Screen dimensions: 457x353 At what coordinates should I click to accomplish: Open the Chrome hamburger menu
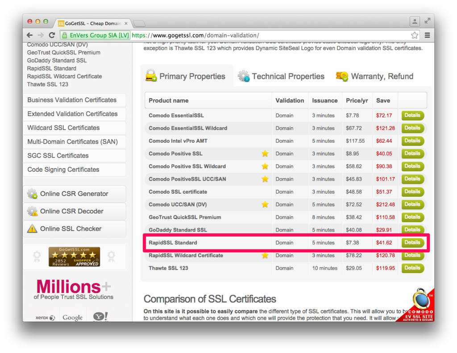point(427,35)
